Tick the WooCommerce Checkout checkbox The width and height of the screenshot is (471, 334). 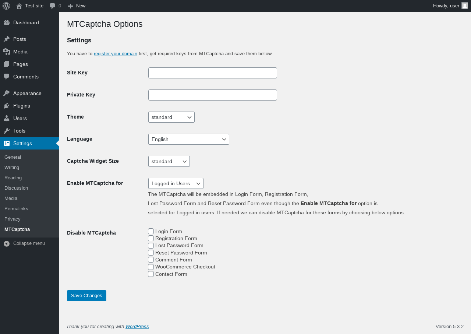(151, 267)
